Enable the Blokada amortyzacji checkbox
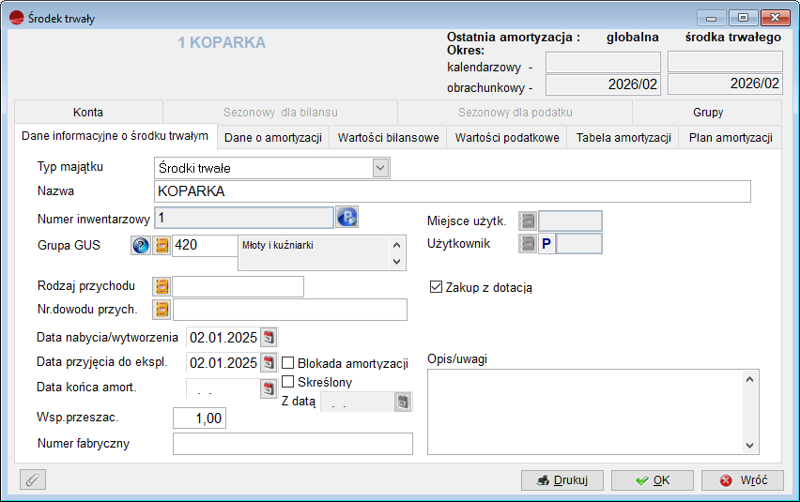800x502 pixels. pos(288,363)
